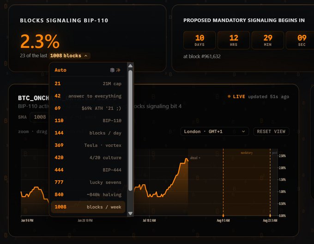Click the DAYS countdown box
Screen dimensions: 314x244
[199, 40]
